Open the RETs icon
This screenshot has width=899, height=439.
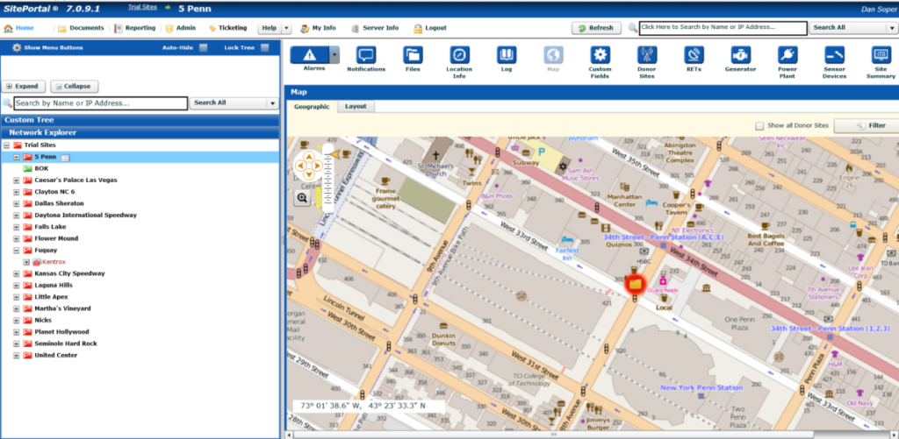694,55
